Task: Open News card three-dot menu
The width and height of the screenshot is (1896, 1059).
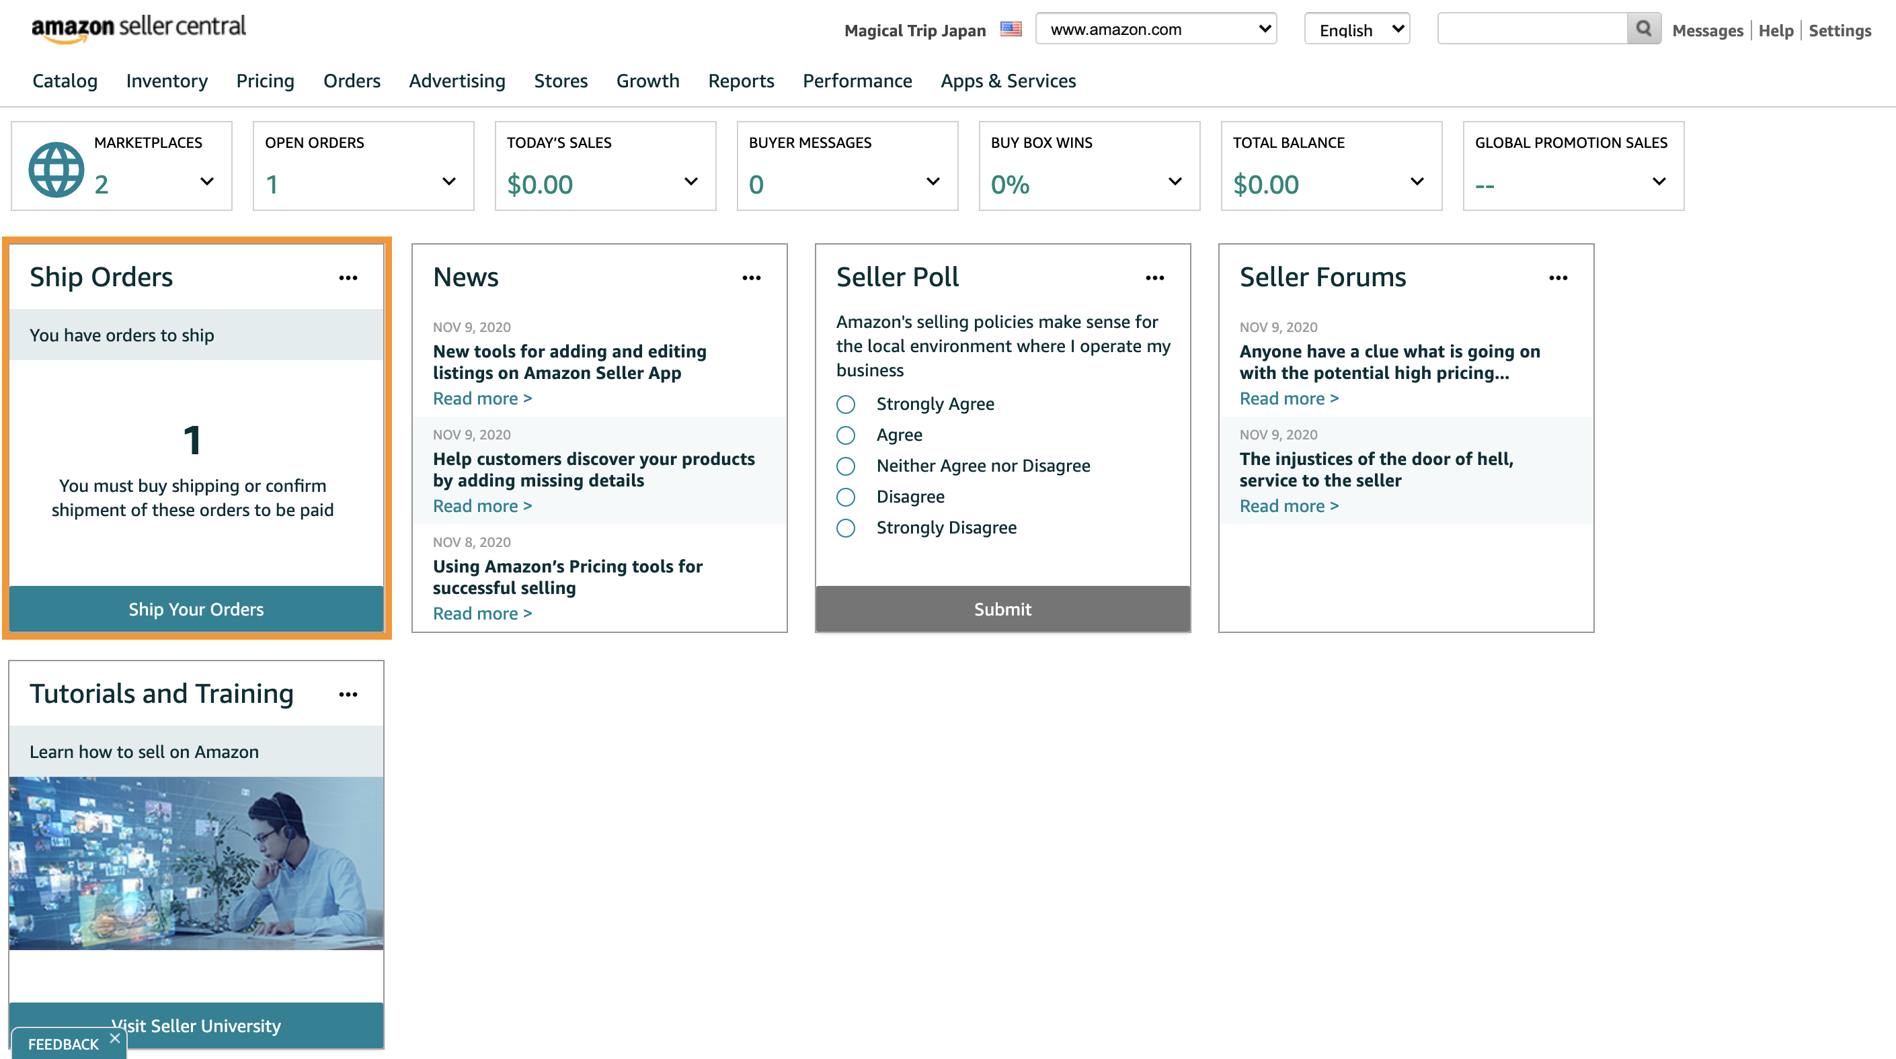Action: pyautogui.click(x=752, y=278)
